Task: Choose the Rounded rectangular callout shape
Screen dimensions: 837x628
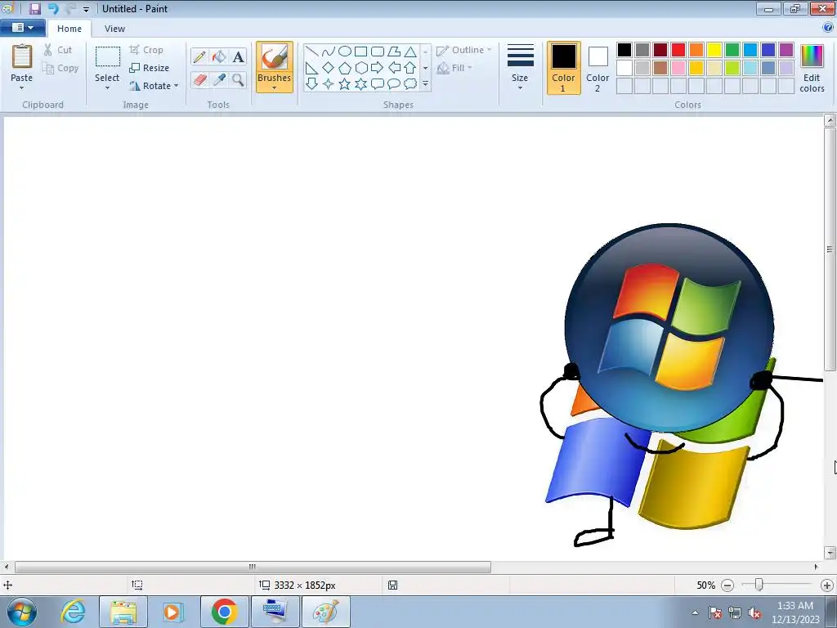Action: 378,84
